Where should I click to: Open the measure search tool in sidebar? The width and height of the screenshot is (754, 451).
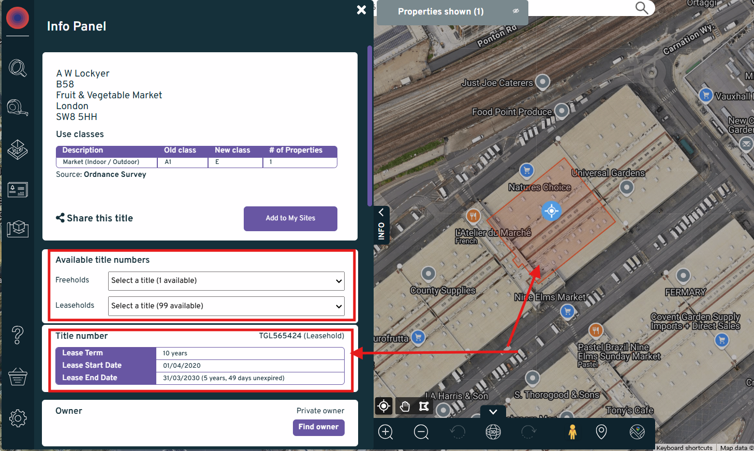pos(18,108)
